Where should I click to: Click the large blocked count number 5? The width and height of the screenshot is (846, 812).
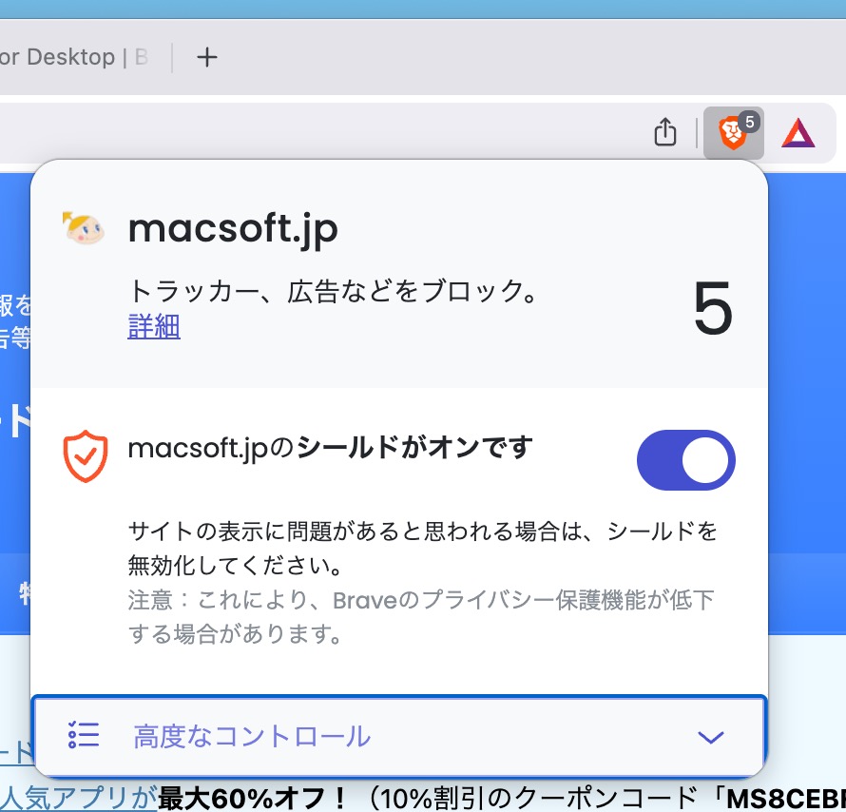coord(713,310)
